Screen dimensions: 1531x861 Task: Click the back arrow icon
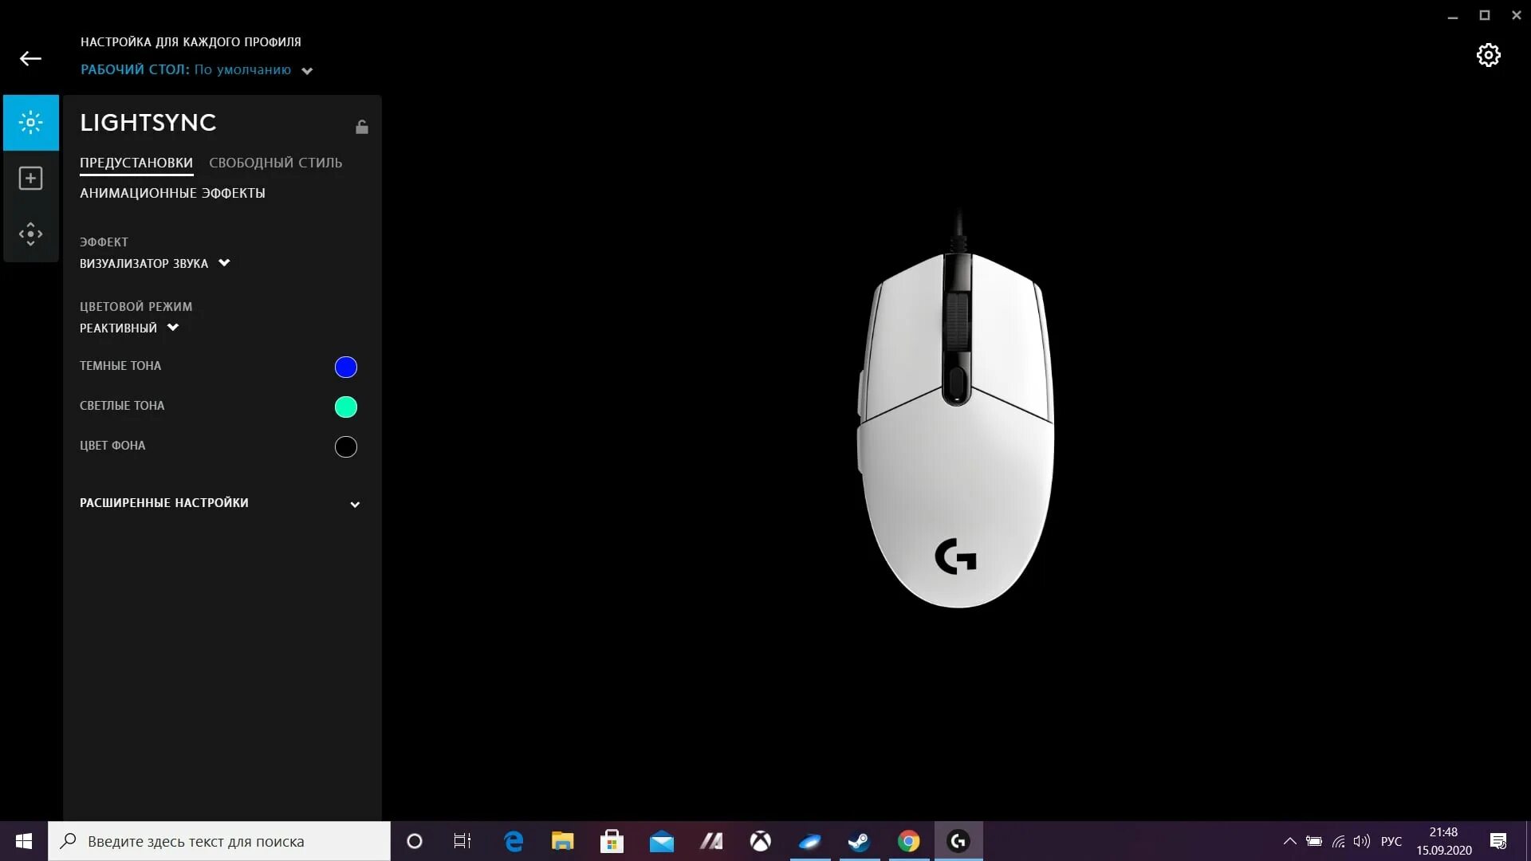tap(30, 58)
